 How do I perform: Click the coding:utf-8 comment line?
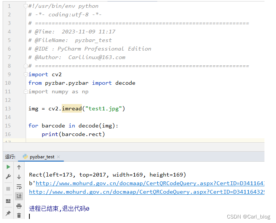(x=65, y=14)
